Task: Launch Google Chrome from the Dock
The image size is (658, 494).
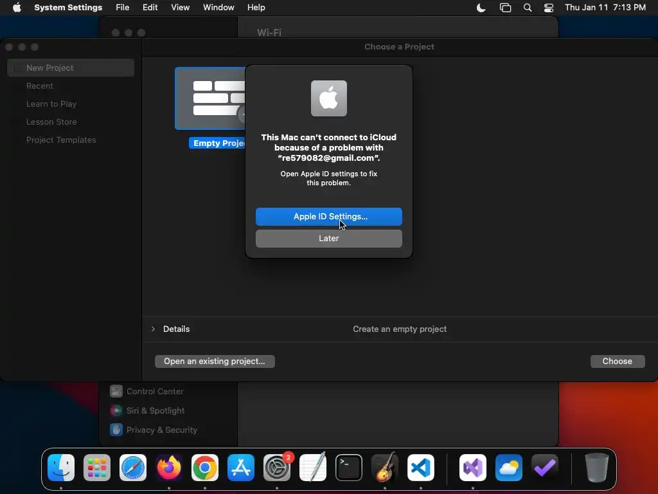Action: pos(205,468)
